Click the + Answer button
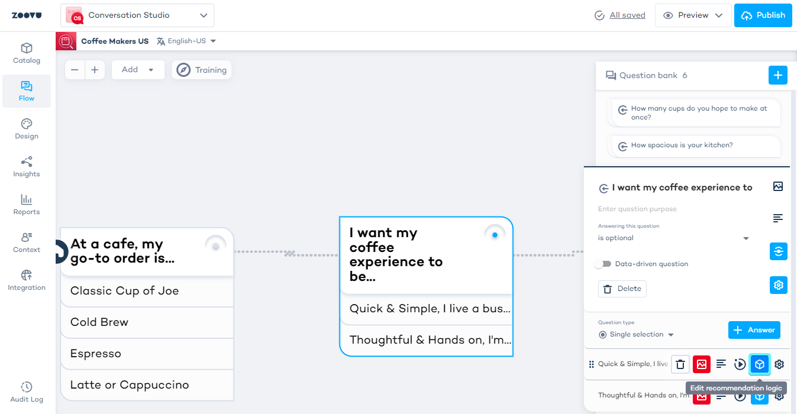 pyautogui.click(x=754, y=329)
